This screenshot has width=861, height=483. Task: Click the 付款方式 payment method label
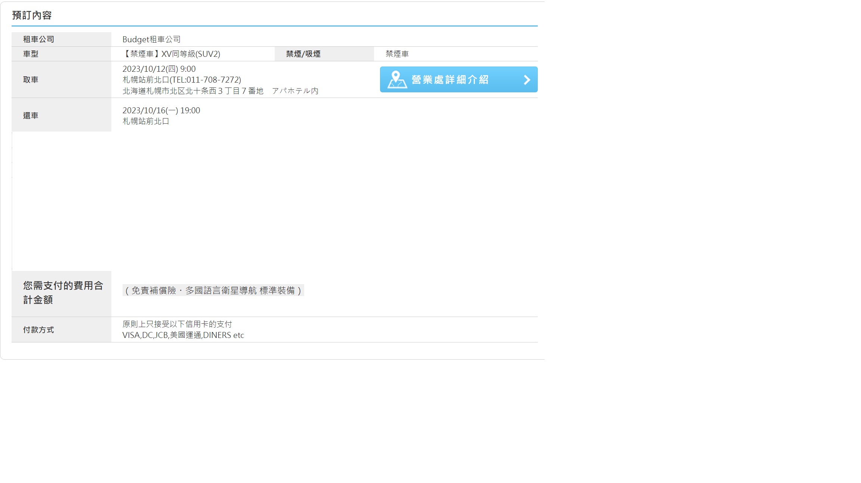38,330
